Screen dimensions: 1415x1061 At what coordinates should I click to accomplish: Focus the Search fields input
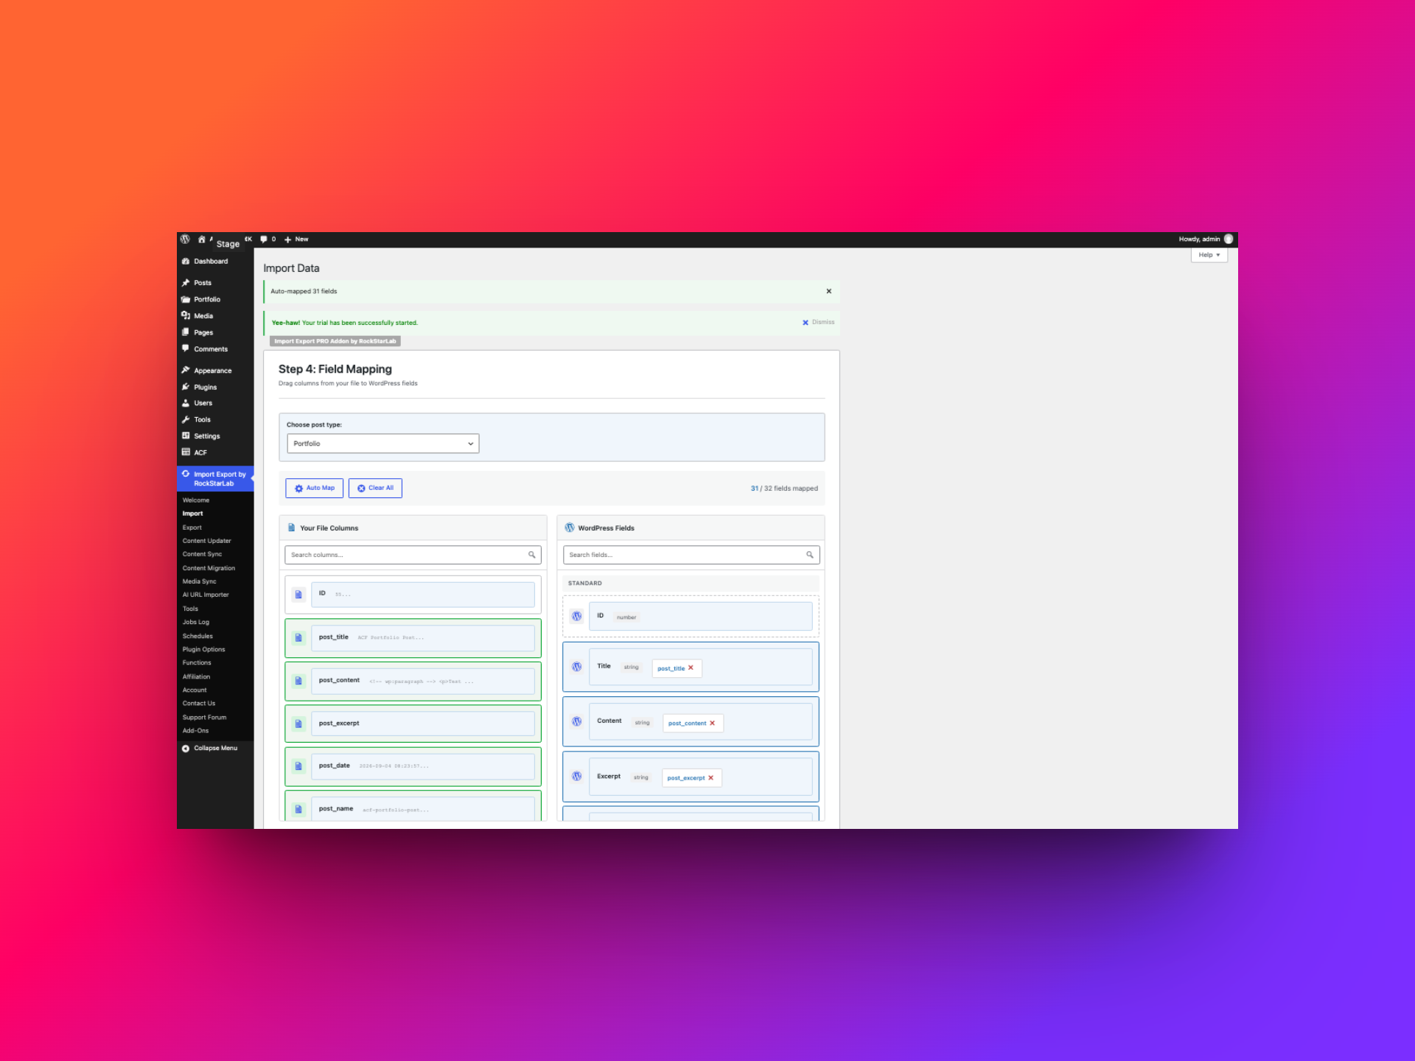691,556
